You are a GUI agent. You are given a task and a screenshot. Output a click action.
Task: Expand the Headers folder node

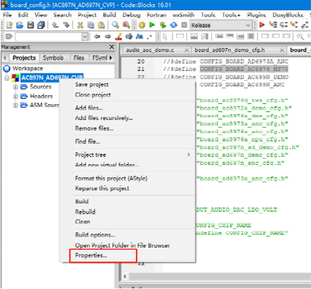click(x=15, y=96)
